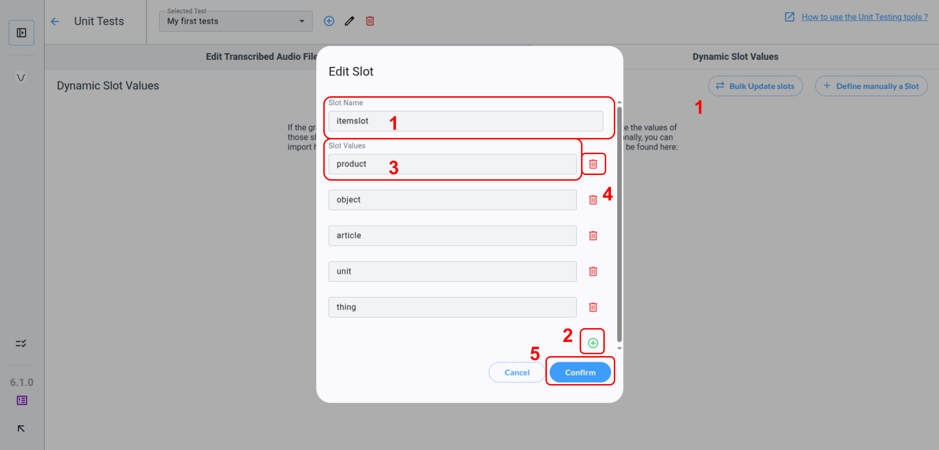Confirm the slot edits
This screenshot has width=939, height=450.
pos(580,373)
